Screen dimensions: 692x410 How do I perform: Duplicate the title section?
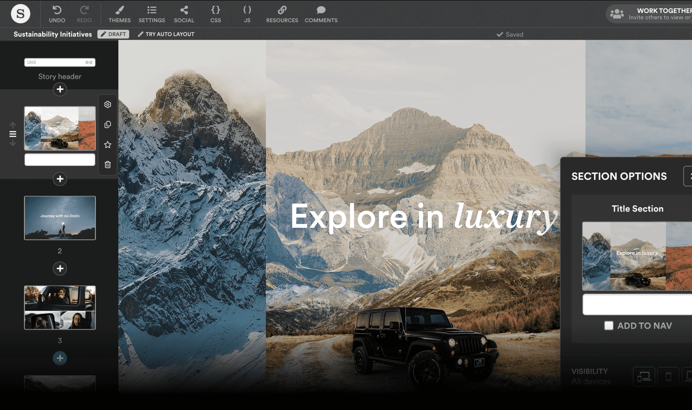108,125
